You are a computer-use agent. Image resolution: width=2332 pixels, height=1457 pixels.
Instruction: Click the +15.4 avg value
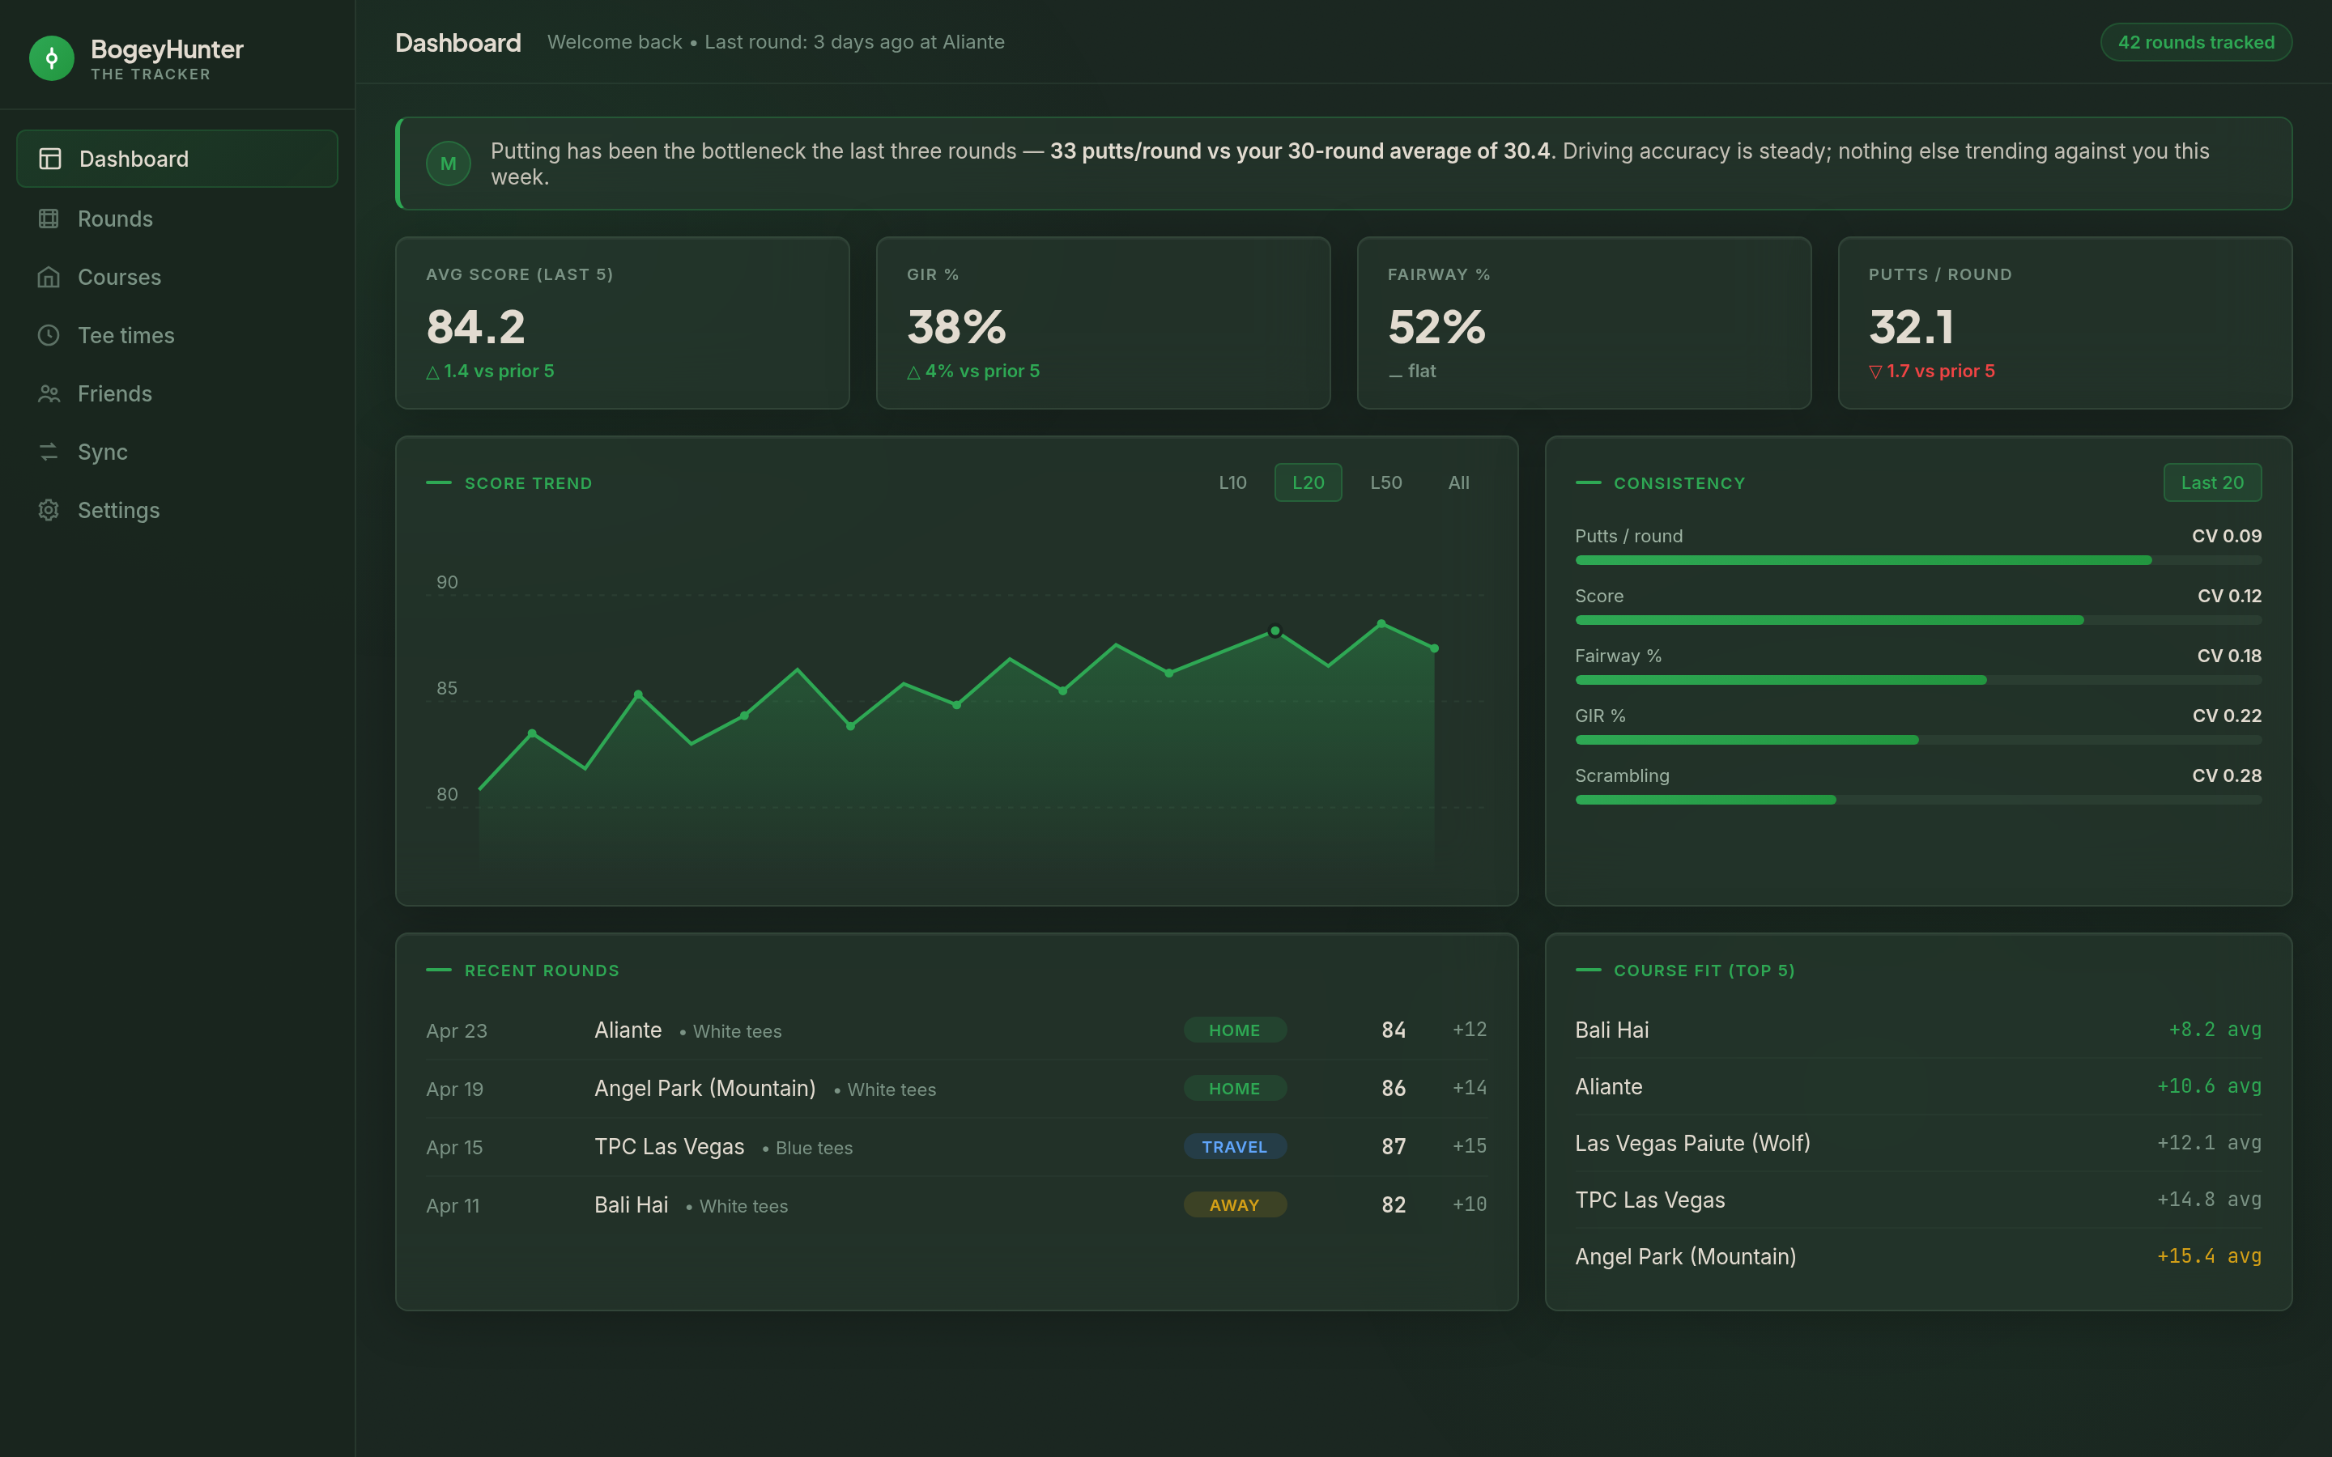[x=2209, y=1255]
